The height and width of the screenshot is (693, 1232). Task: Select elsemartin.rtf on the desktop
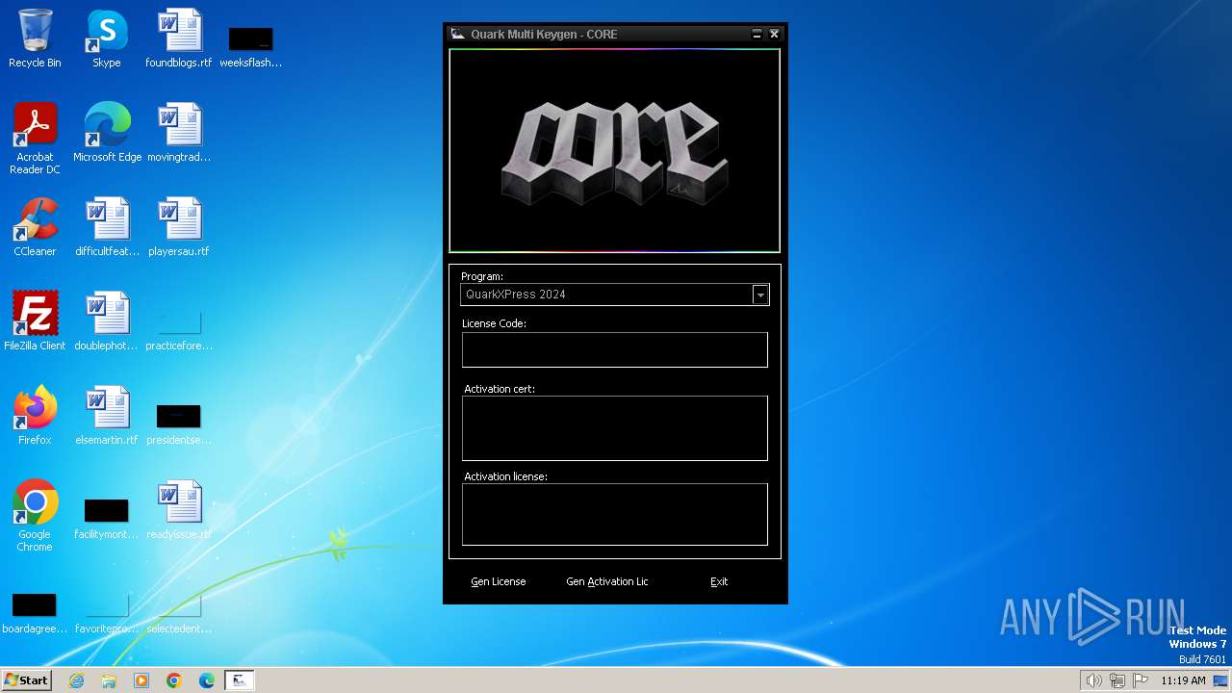(x=107, y=417)
